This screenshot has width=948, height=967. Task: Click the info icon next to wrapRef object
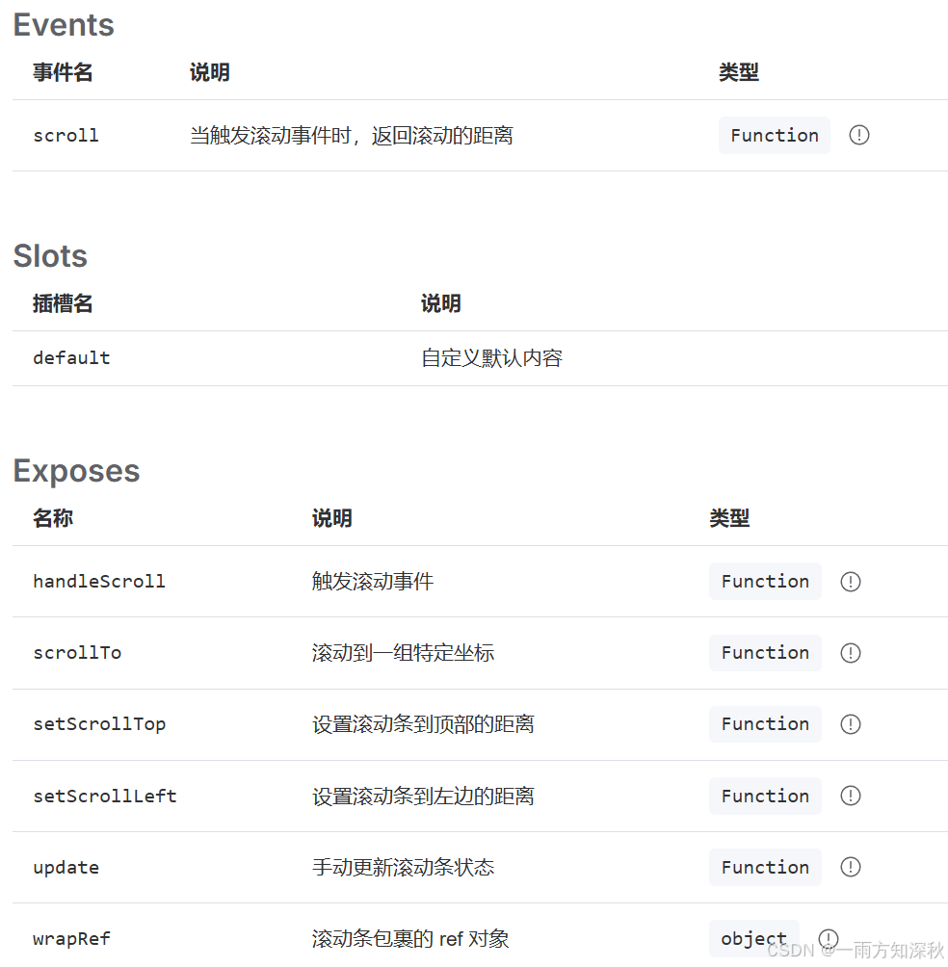828,939
